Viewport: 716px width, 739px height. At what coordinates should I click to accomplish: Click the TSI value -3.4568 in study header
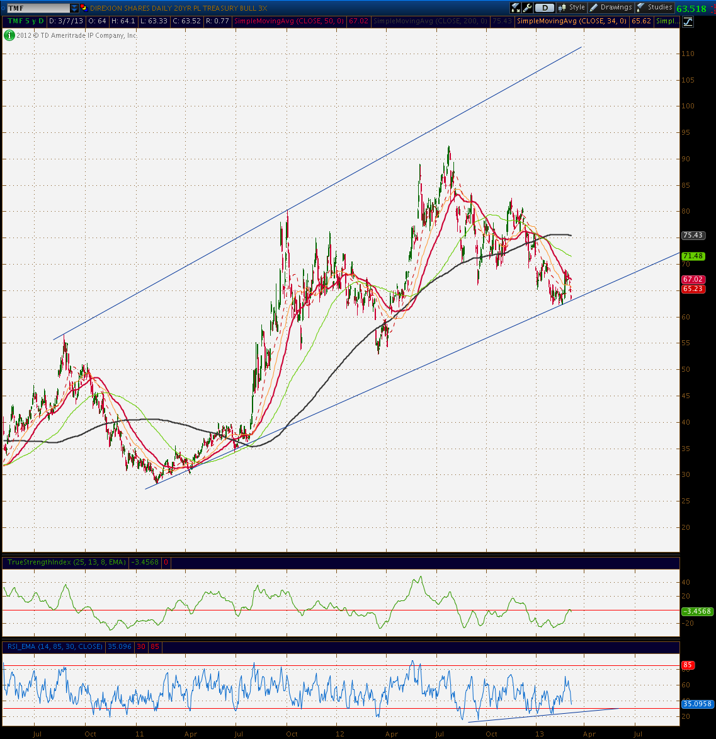(x=145, y=562)
